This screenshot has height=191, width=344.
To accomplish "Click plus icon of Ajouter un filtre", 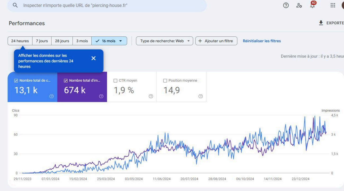I will coord(200,41).
